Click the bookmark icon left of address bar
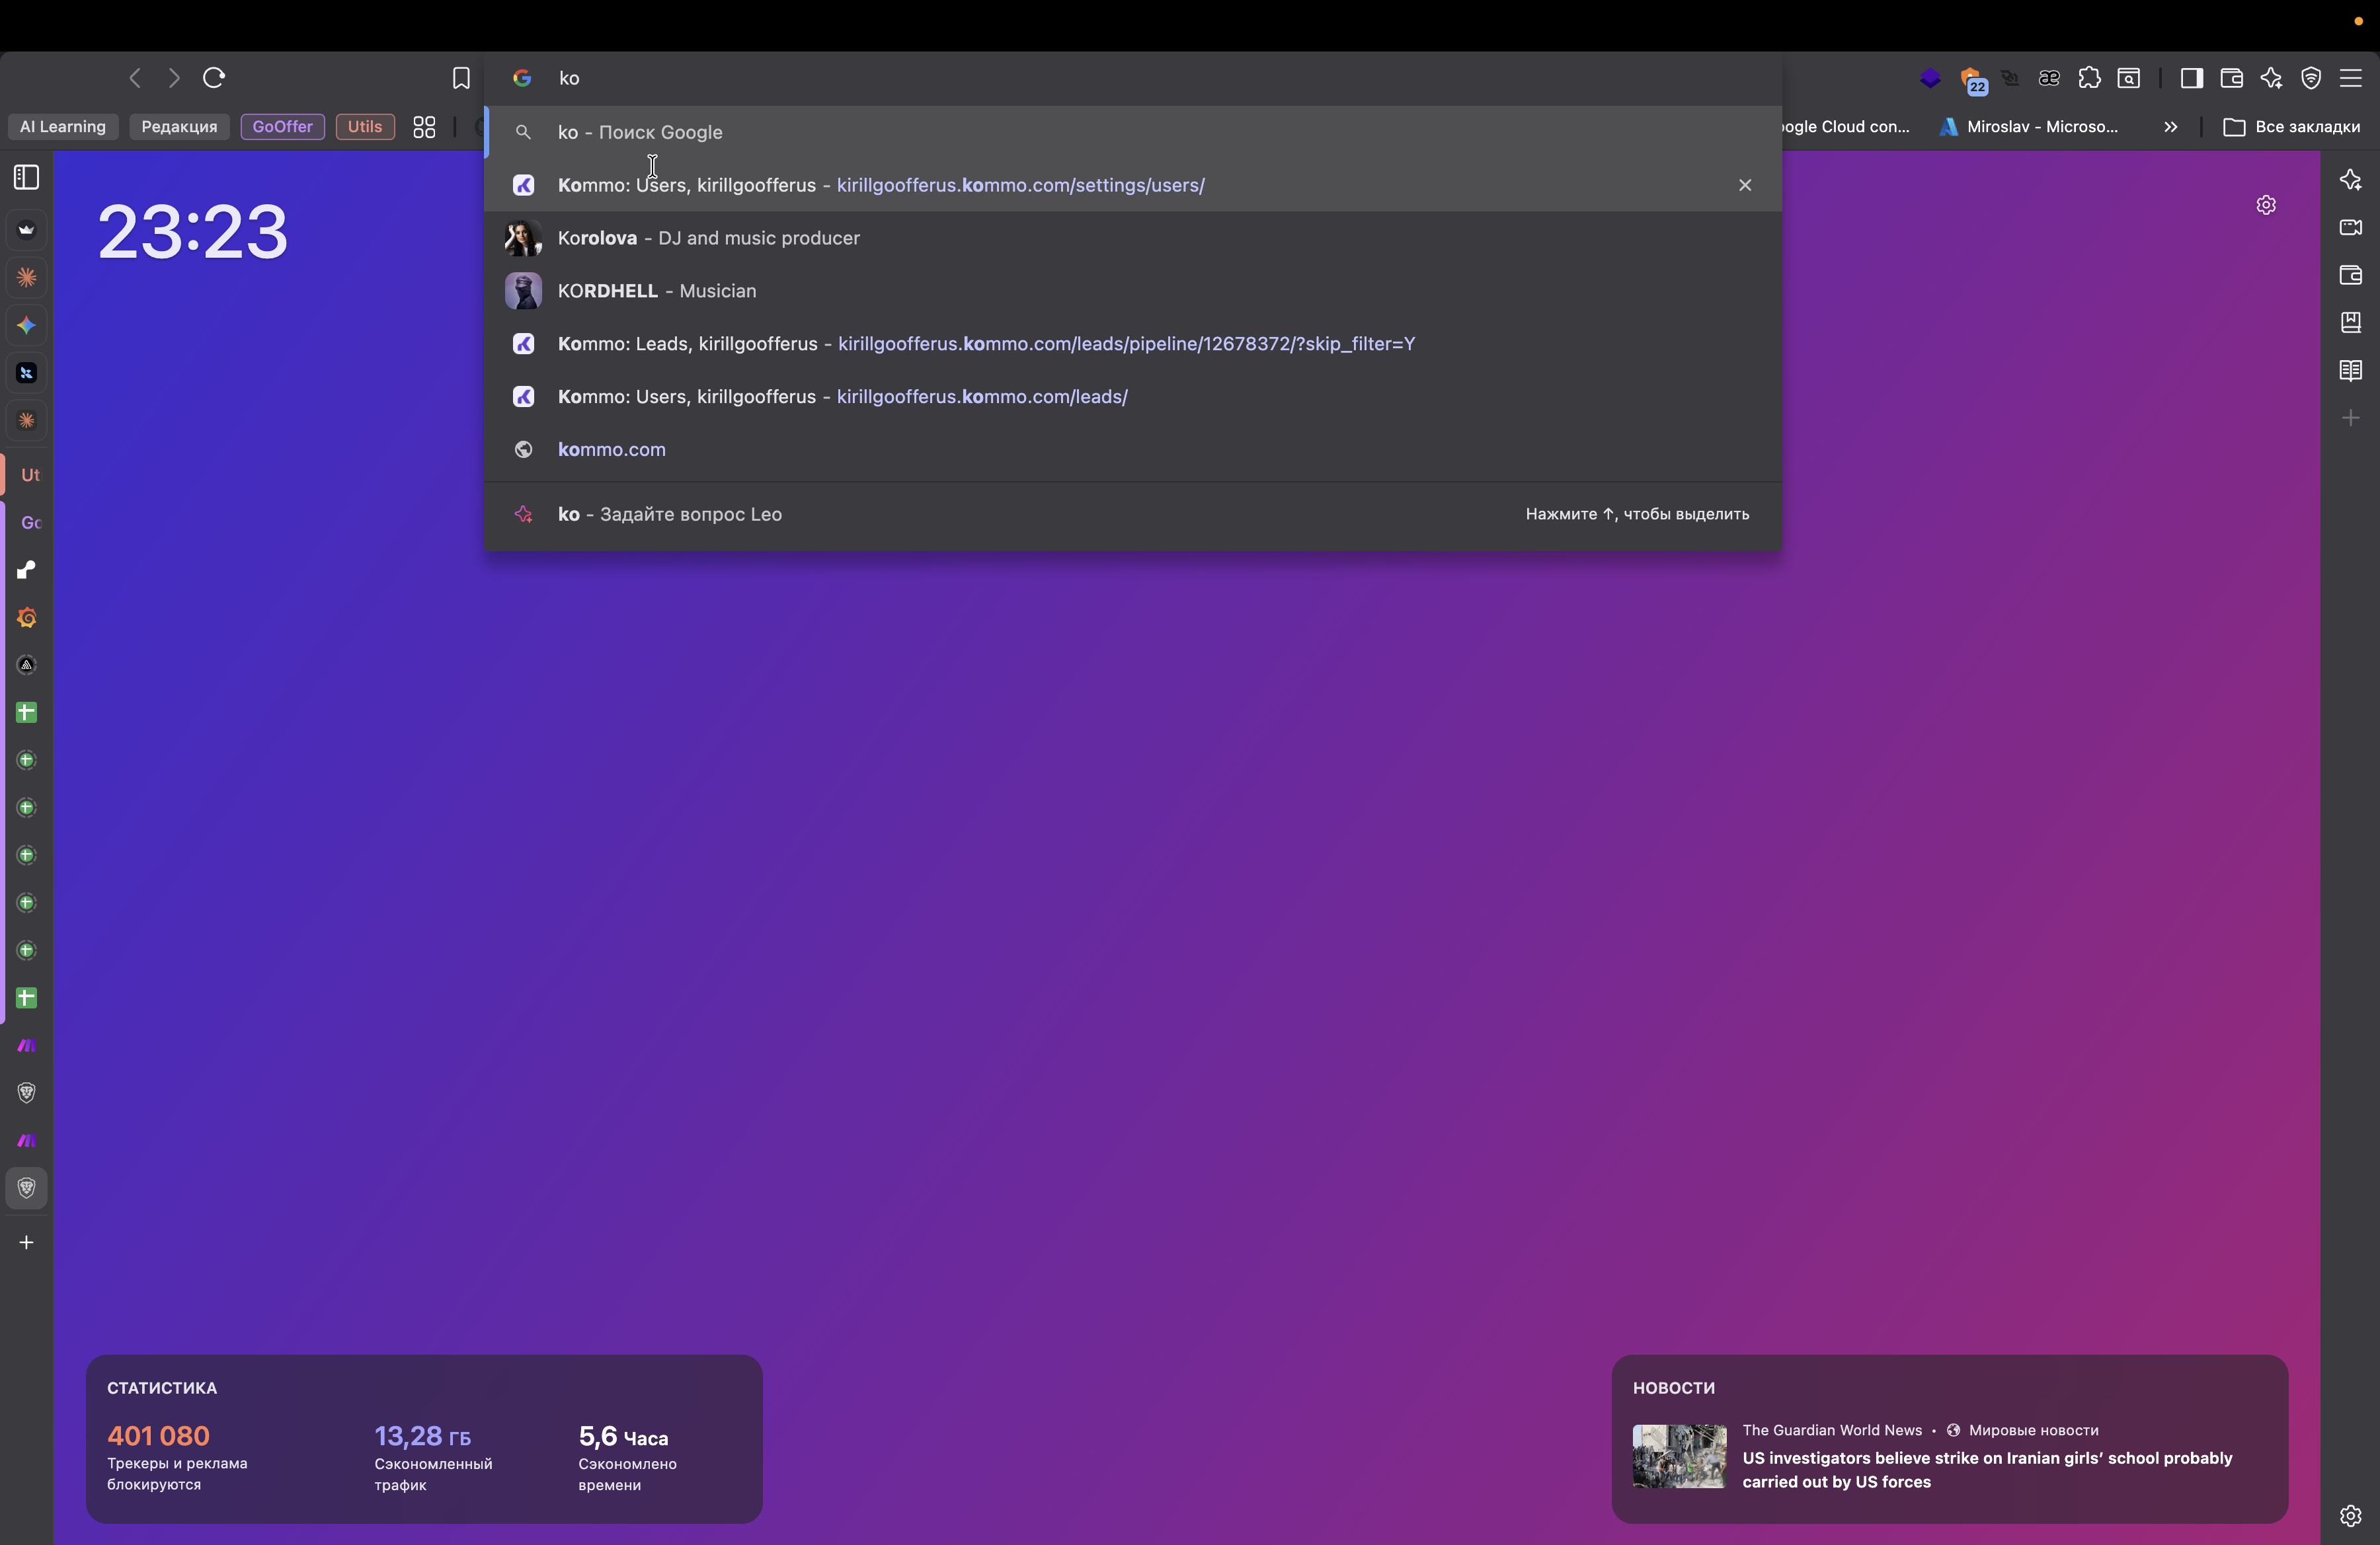 461,78
